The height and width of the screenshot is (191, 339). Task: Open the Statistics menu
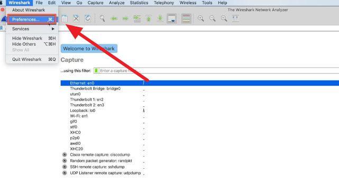139,3
